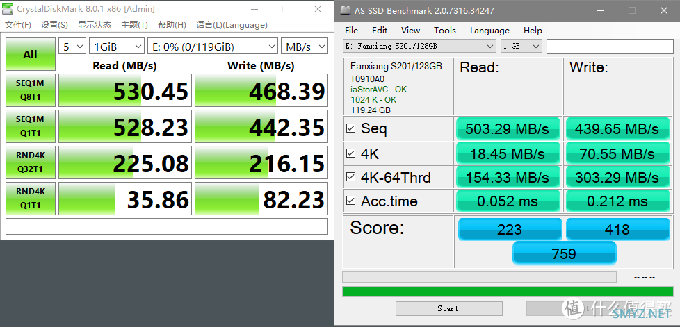Open the 文件(F) menu in CrystalDiskMark
Screen dimensions: 680x327
[17, 25]
